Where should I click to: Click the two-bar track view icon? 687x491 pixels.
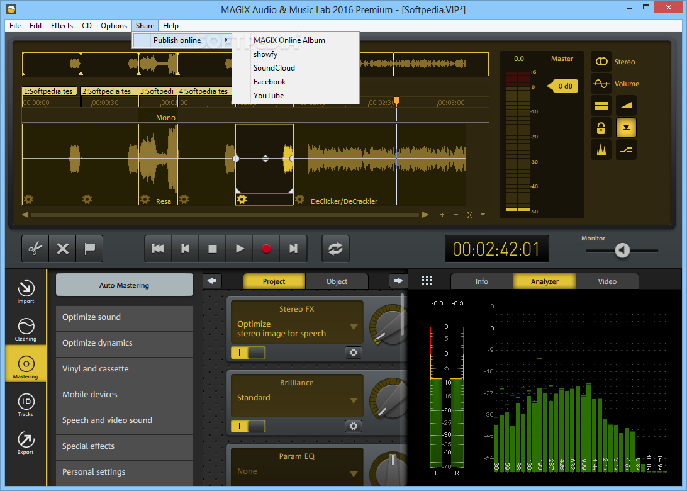click(601, 106)
